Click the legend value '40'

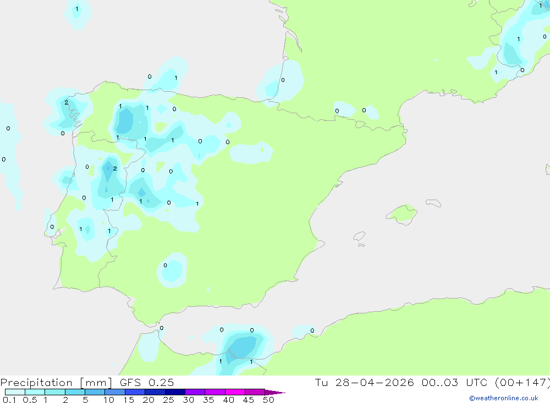(x=229, y=400)
